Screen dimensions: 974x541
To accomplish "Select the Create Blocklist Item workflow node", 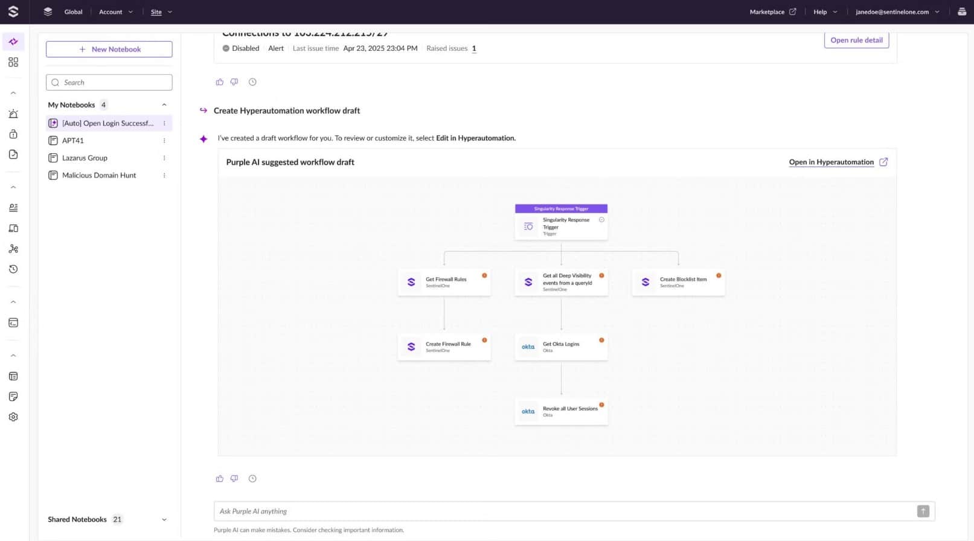I will point(678,283).
